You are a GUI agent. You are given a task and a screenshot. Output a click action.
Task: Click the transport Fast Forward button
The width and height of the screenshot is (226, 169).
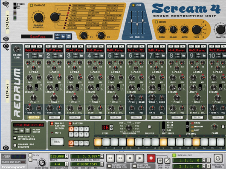point(120,158)
